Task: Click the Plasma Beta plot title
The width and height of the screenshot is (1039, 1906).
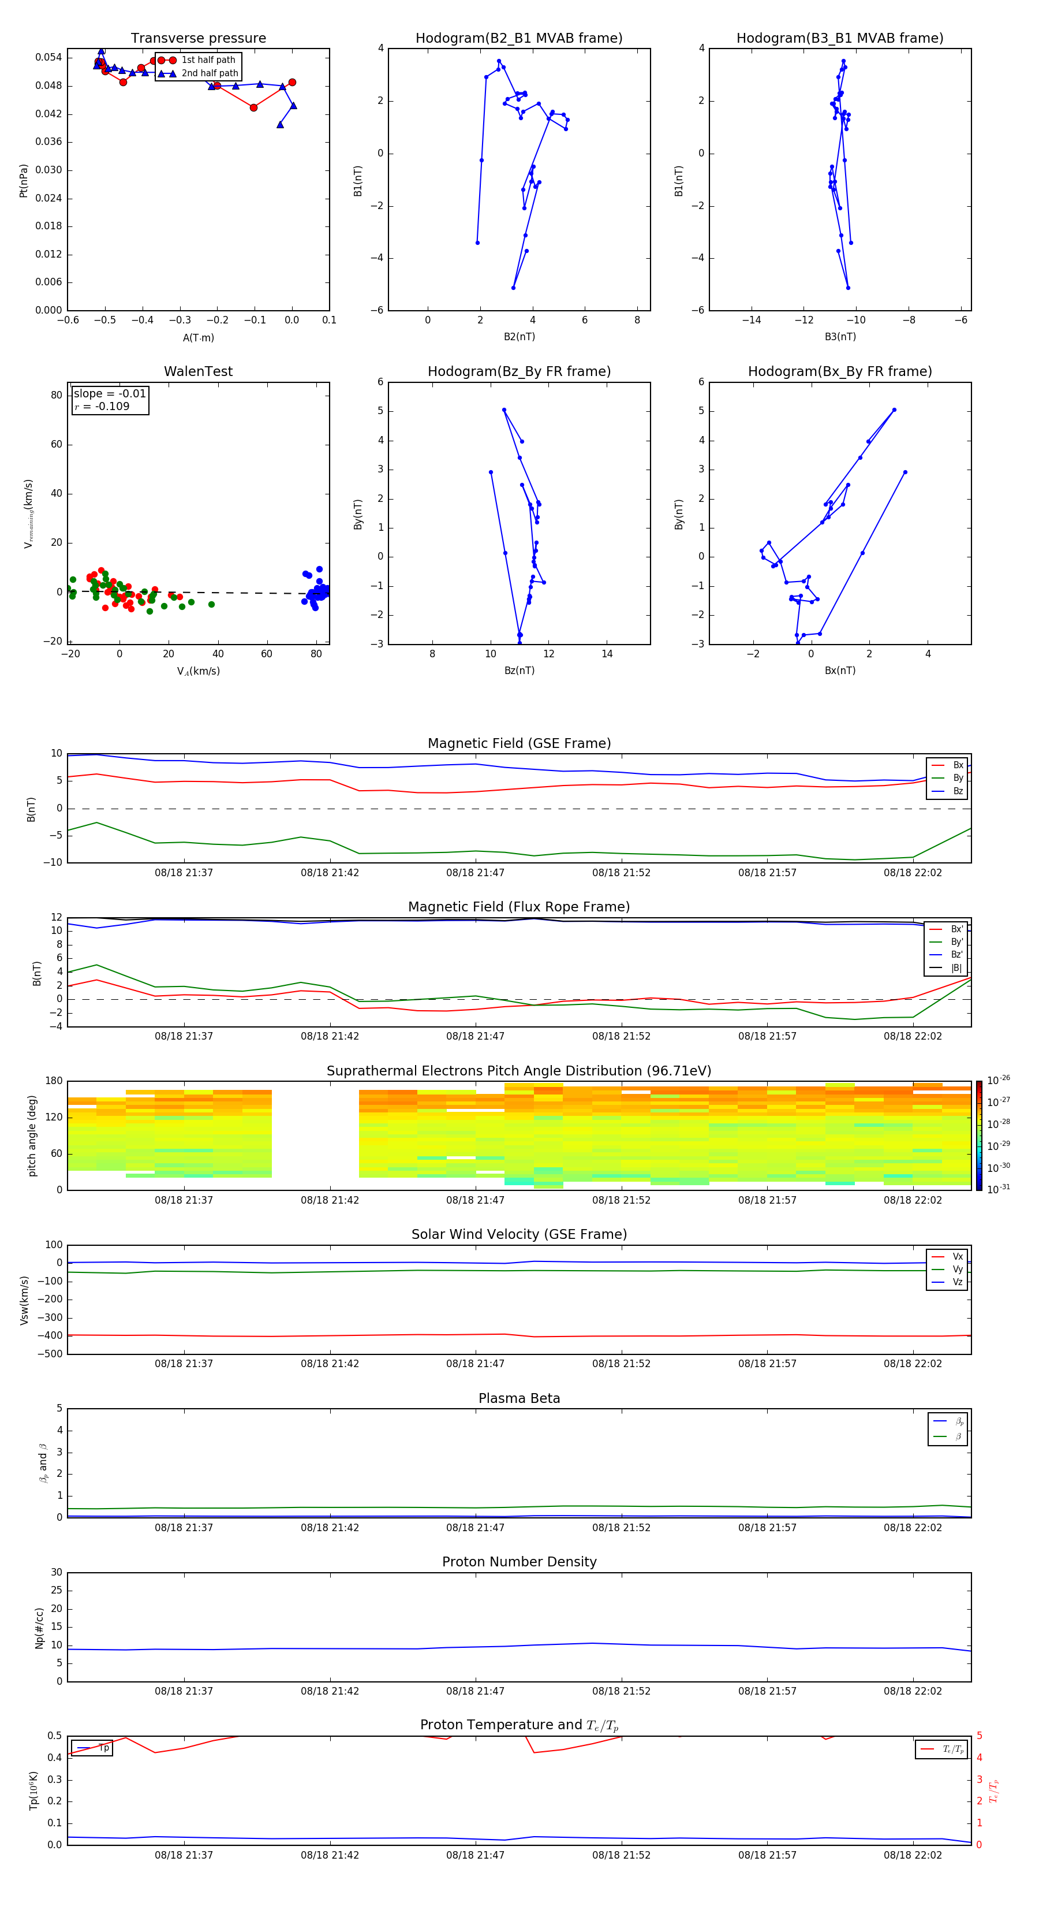Action: (519, 1398)
